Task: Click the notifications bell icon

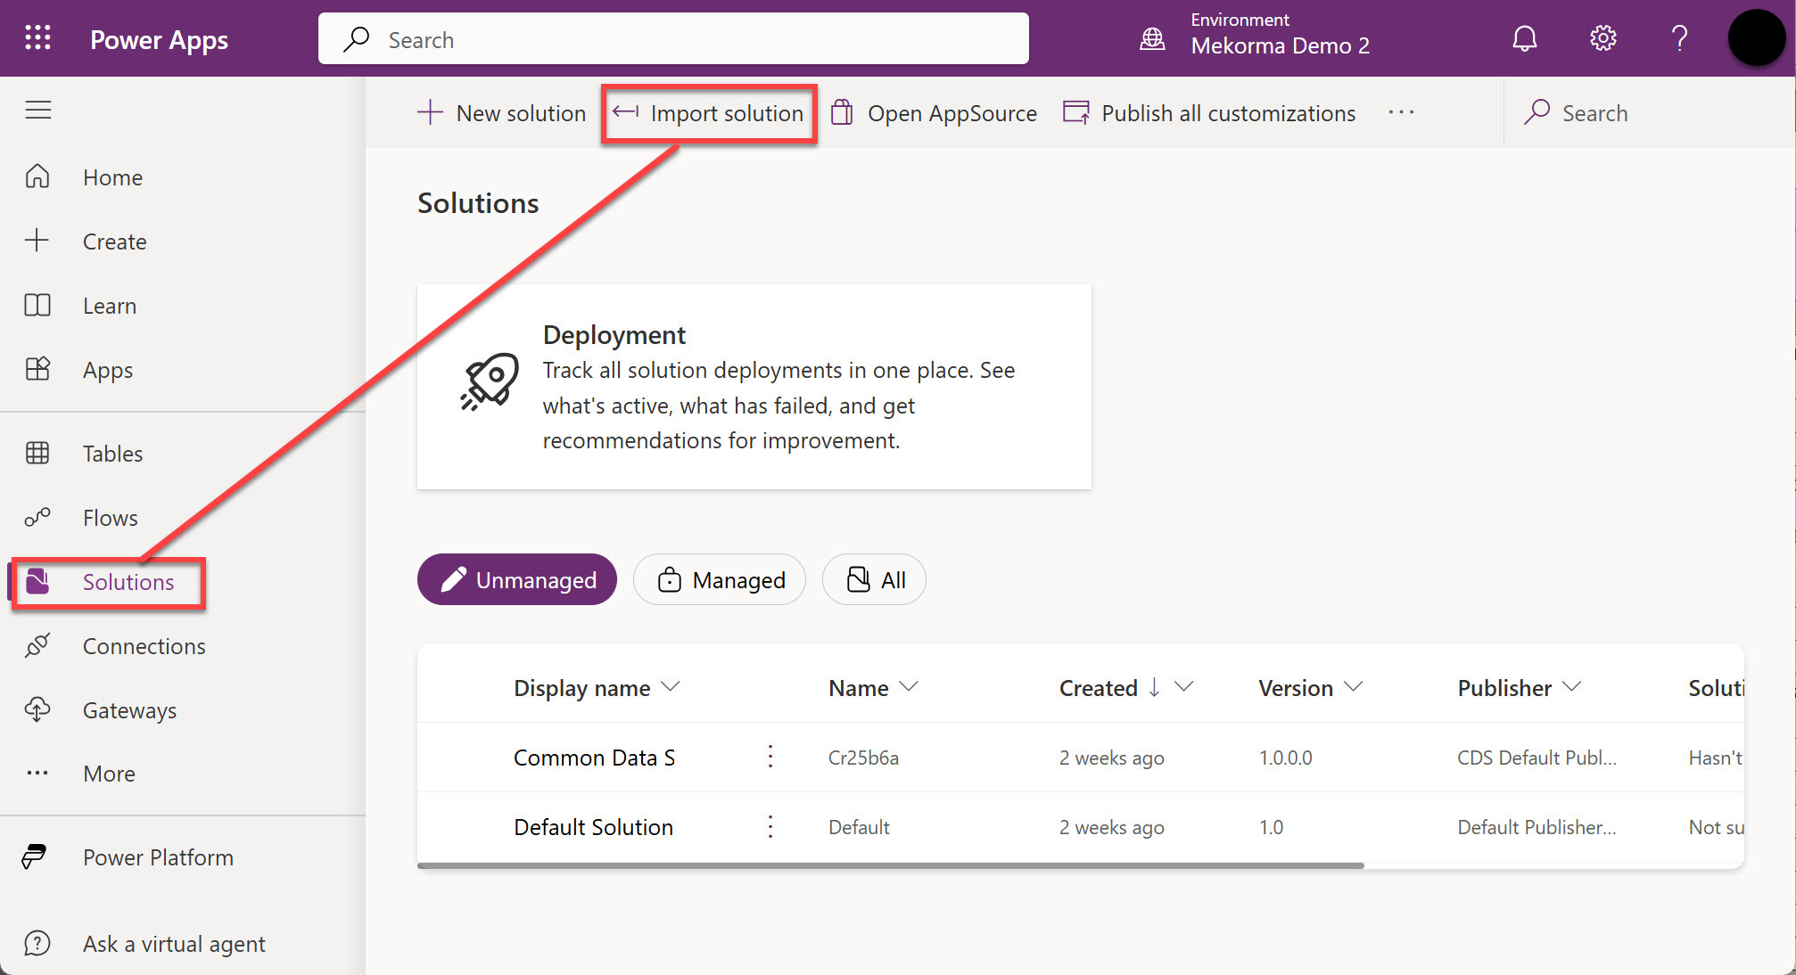Action: pos(1524,38)
